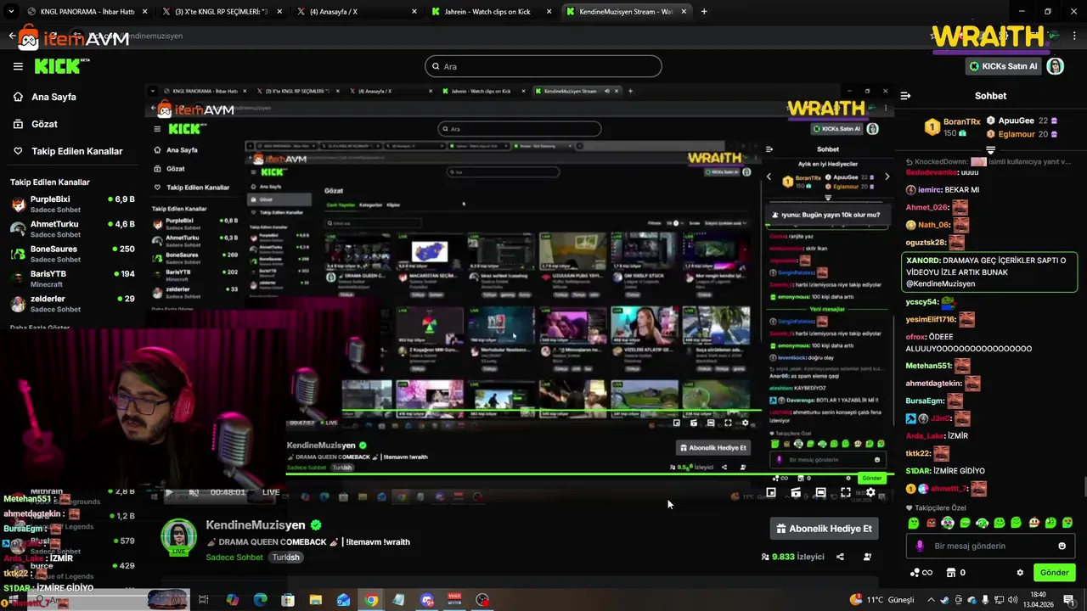Click the KICKs infinity balance icon
This screenshot has height=611, width=1087.
pos(921,573)
